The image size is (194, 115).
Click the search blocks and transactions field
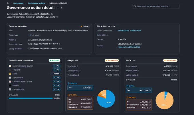tap(156, 6)
